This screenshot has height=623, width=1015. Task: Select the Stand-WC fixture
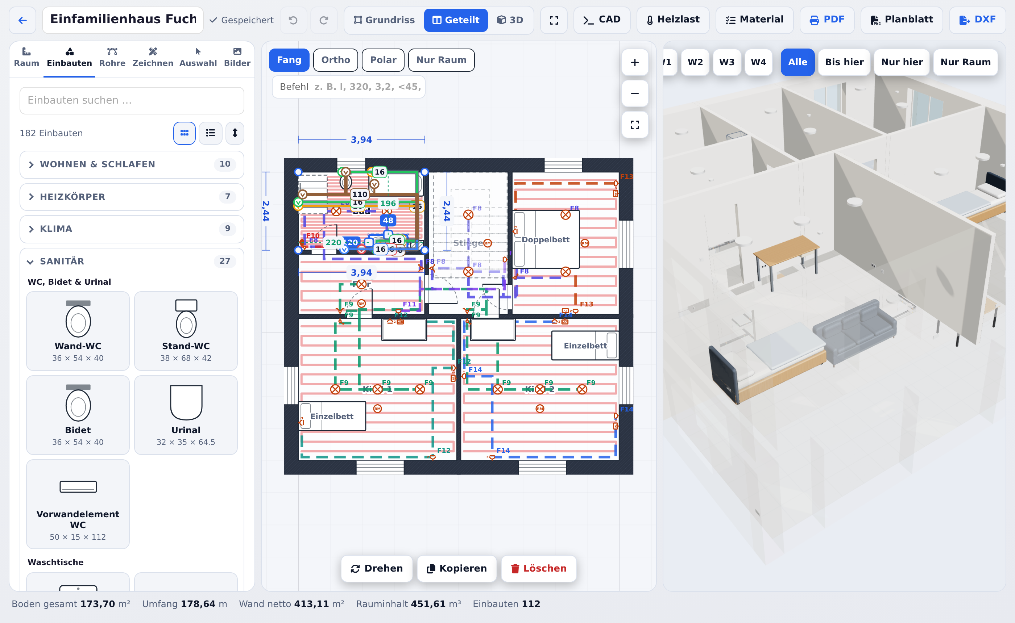[x=186, y=331]
